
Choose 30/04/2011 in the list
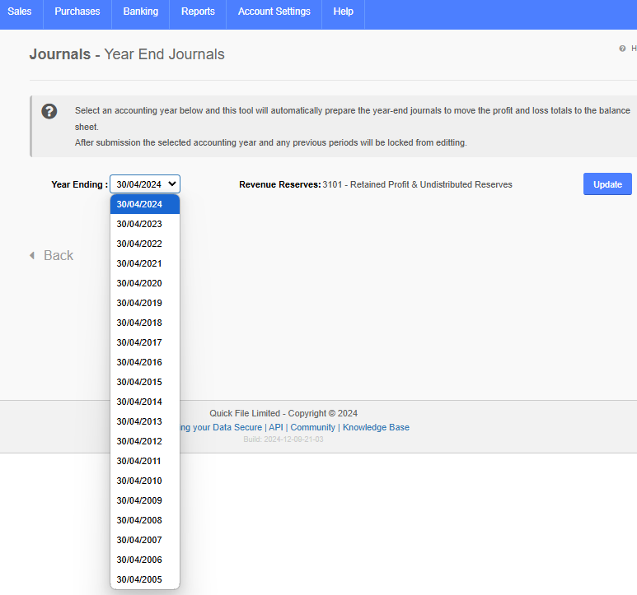pos(145,461)
